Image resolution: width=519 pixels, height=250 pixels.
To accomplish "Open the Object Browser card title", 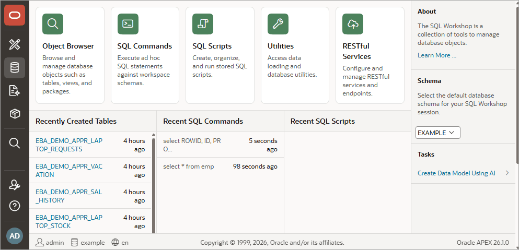I will pos(68,46).
